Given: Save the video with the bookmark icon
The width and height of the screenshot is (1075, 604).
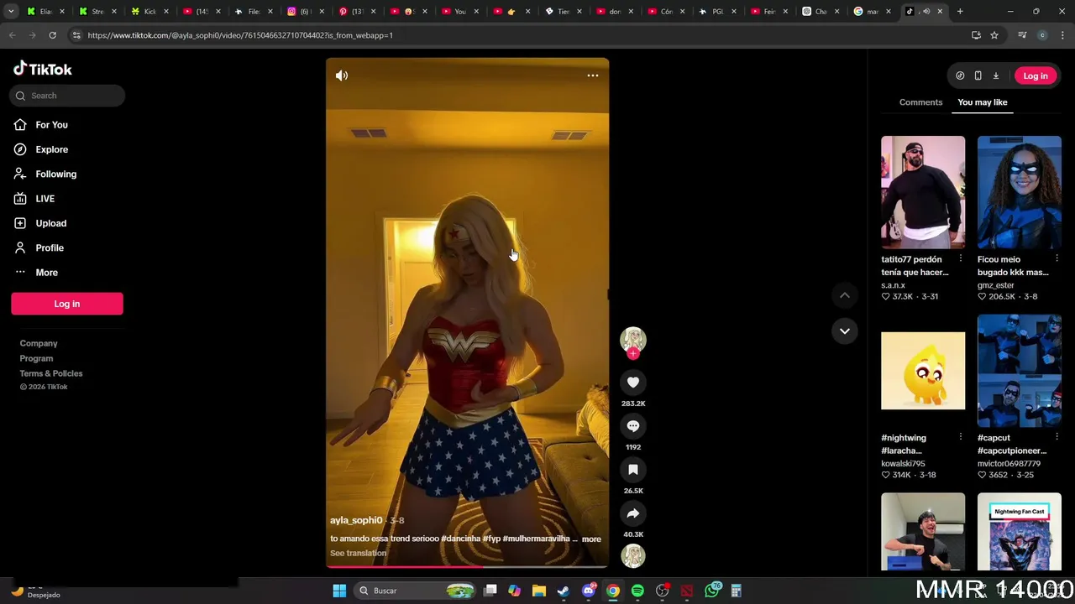Looking at the screenshot, I should [x=633, y=470].
